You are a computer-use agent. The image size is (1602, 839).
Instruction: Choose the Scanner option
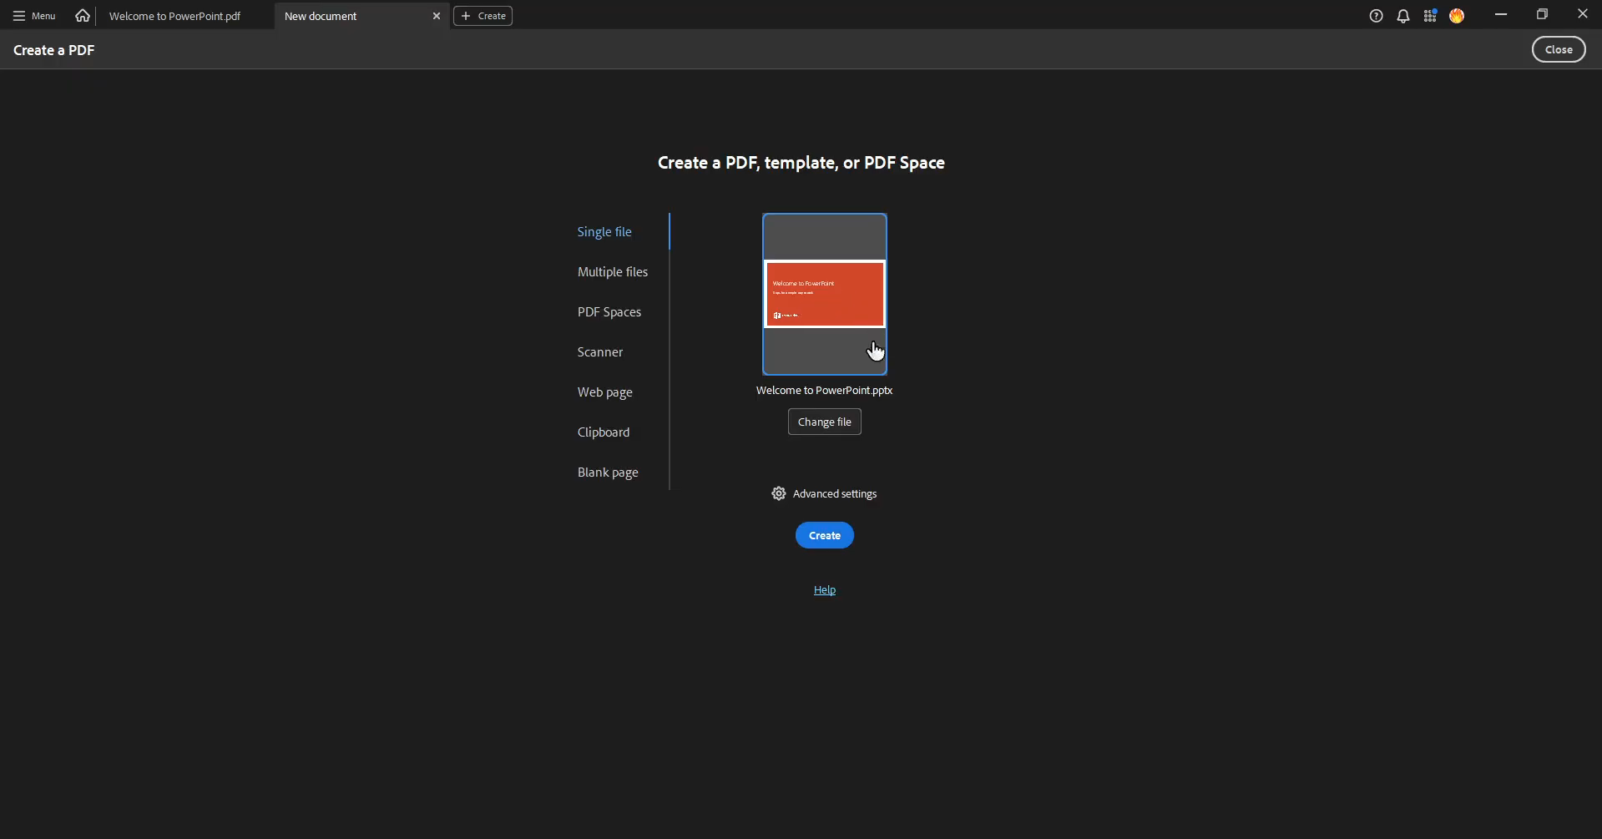coord(600,352)
